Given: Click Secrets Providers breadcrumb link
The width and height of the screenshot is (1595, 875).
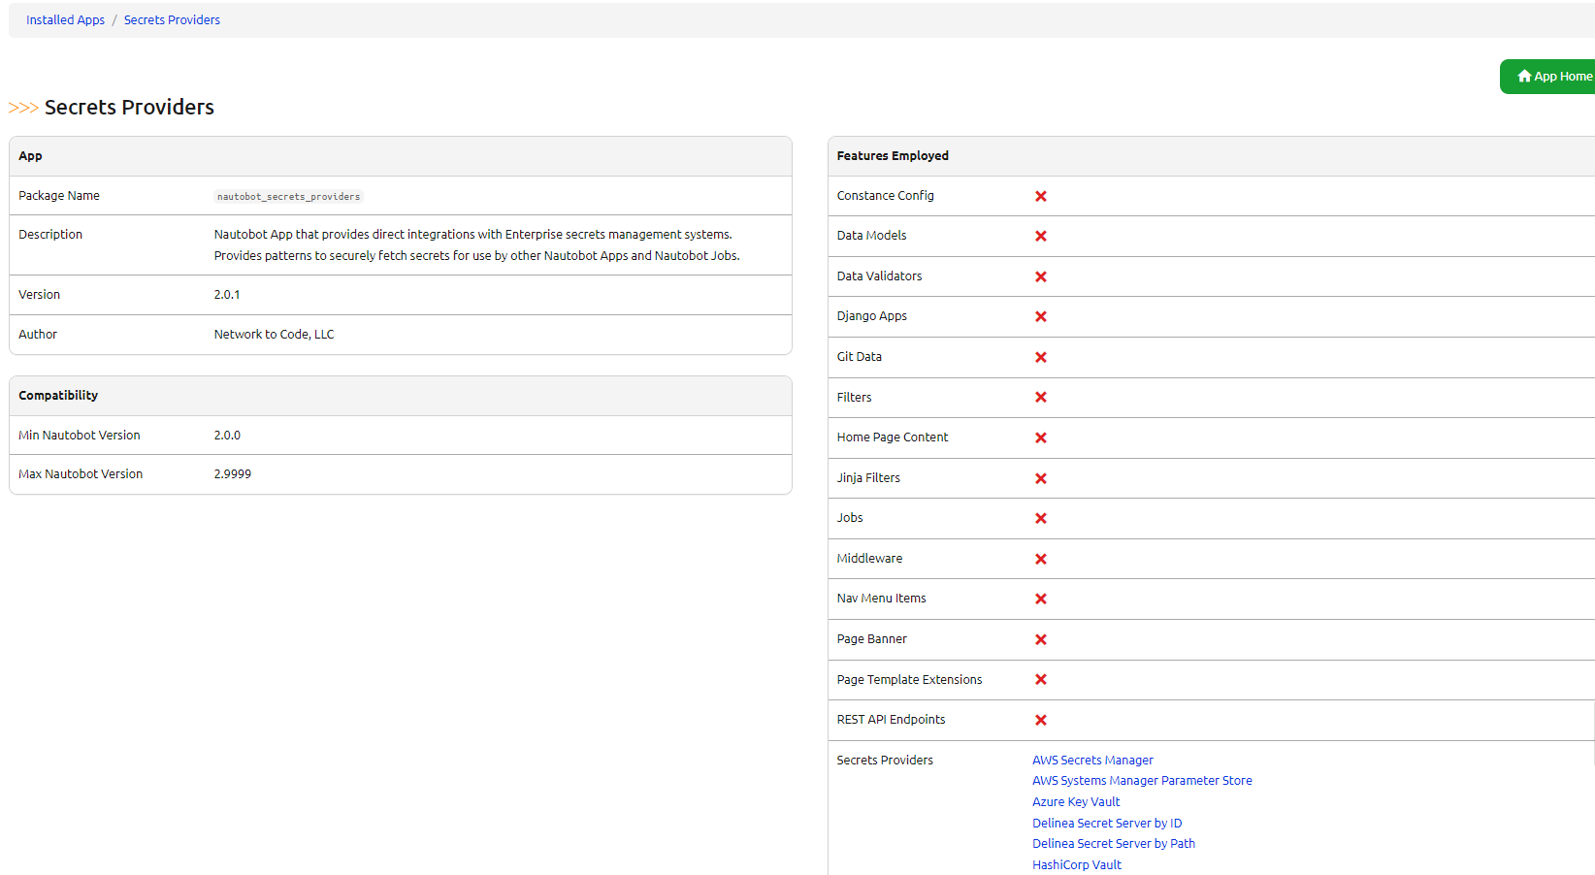Looking at the screenshot, I should pyautogui.click(x=172, y=20).
